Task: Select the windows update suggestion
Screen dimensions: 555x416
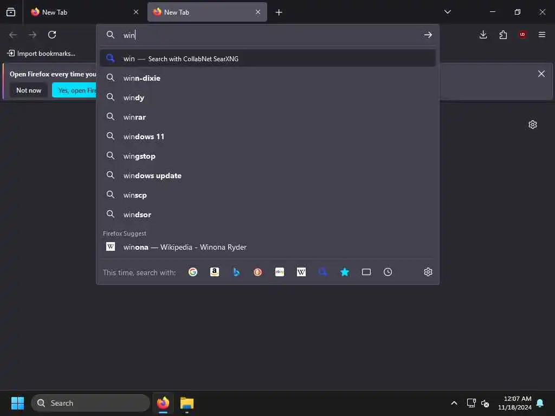Action: click(x=268, y=175)
